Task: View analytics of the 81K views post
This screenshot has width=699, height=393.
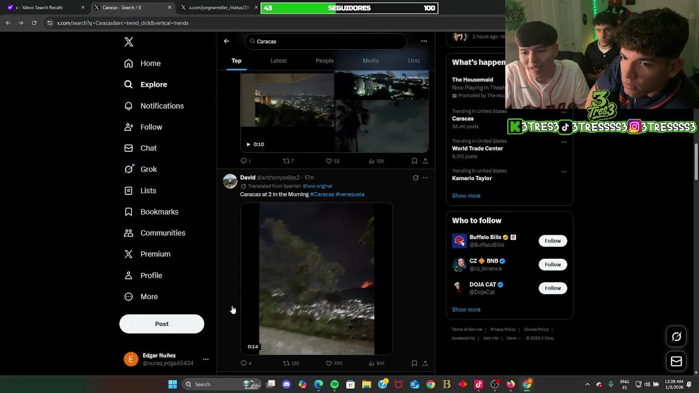Action: (377, 364)
